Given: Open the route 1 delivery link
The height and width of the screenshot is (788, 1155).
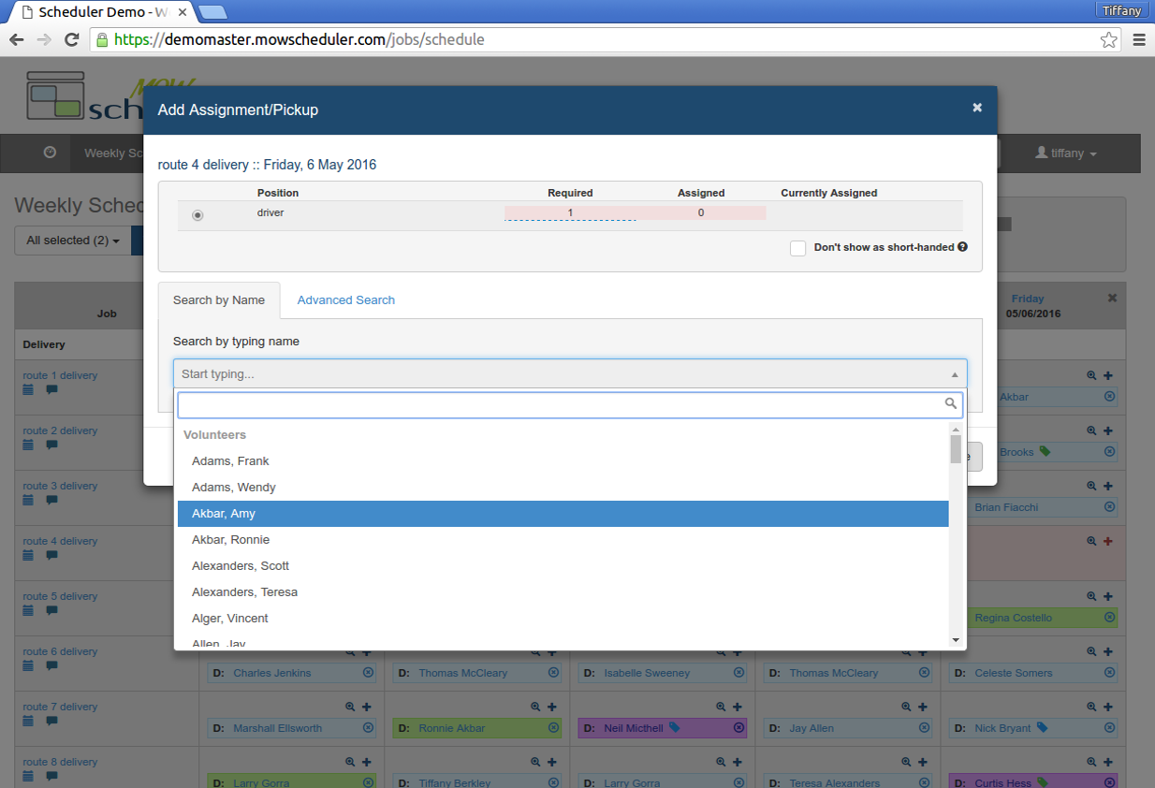Looking at the screenshot, I should pyautogui.click(x=60, y=375).
